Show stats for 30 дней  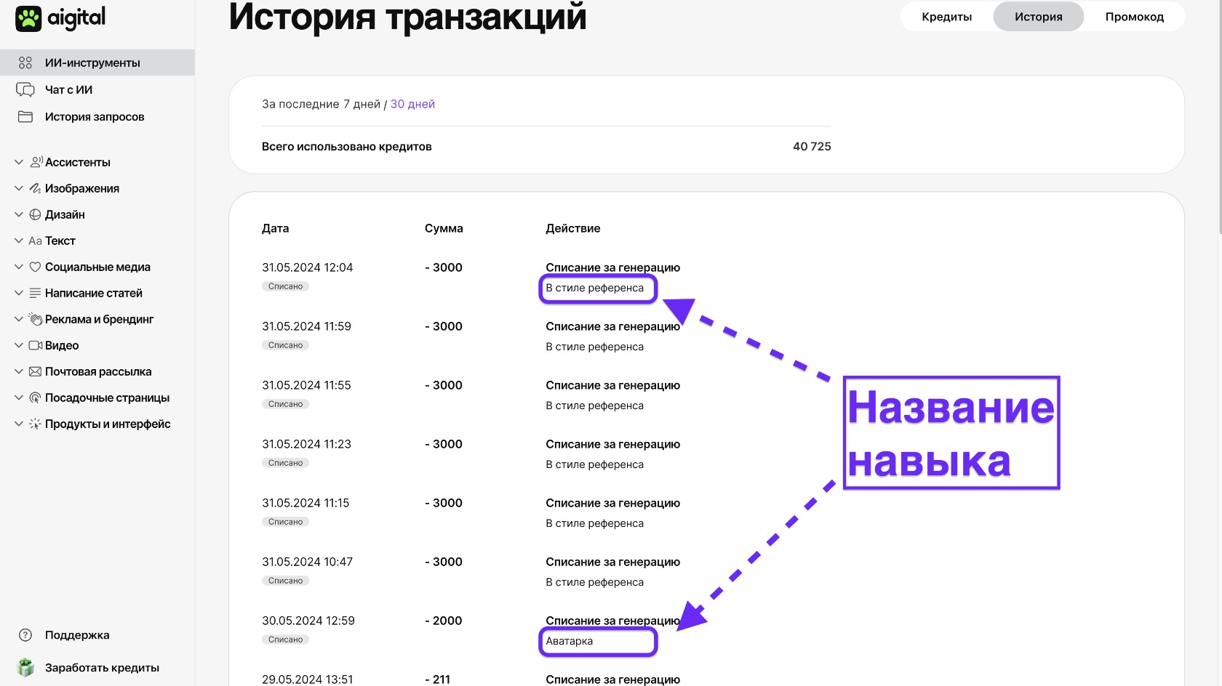click(x=412, y=104)
